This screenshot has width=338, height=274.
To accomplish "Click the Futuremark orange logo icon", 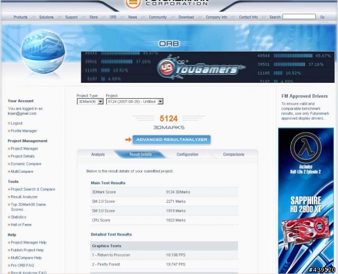I will point(133,4).
